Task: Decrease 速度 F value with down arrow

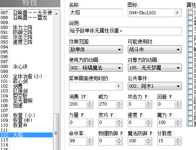Action: (149, 125)
